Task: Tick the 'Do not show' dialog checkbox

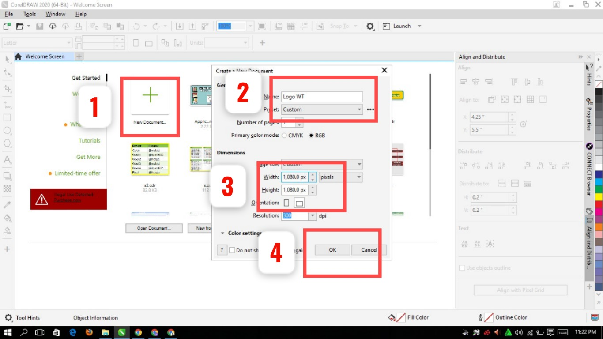Action: coord(232,250)
